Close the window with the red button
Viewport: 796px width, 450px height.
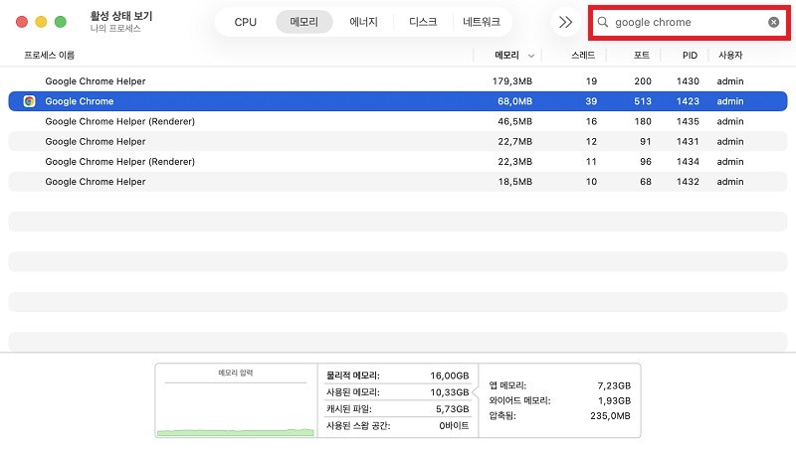click(22, 22)
